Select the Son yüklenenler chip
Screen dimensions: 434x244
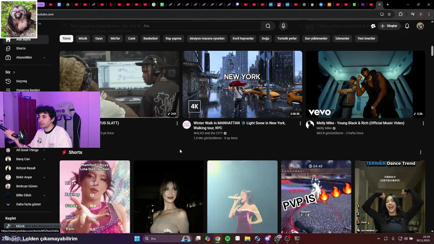pyautogui.click(x=316, y=39)
